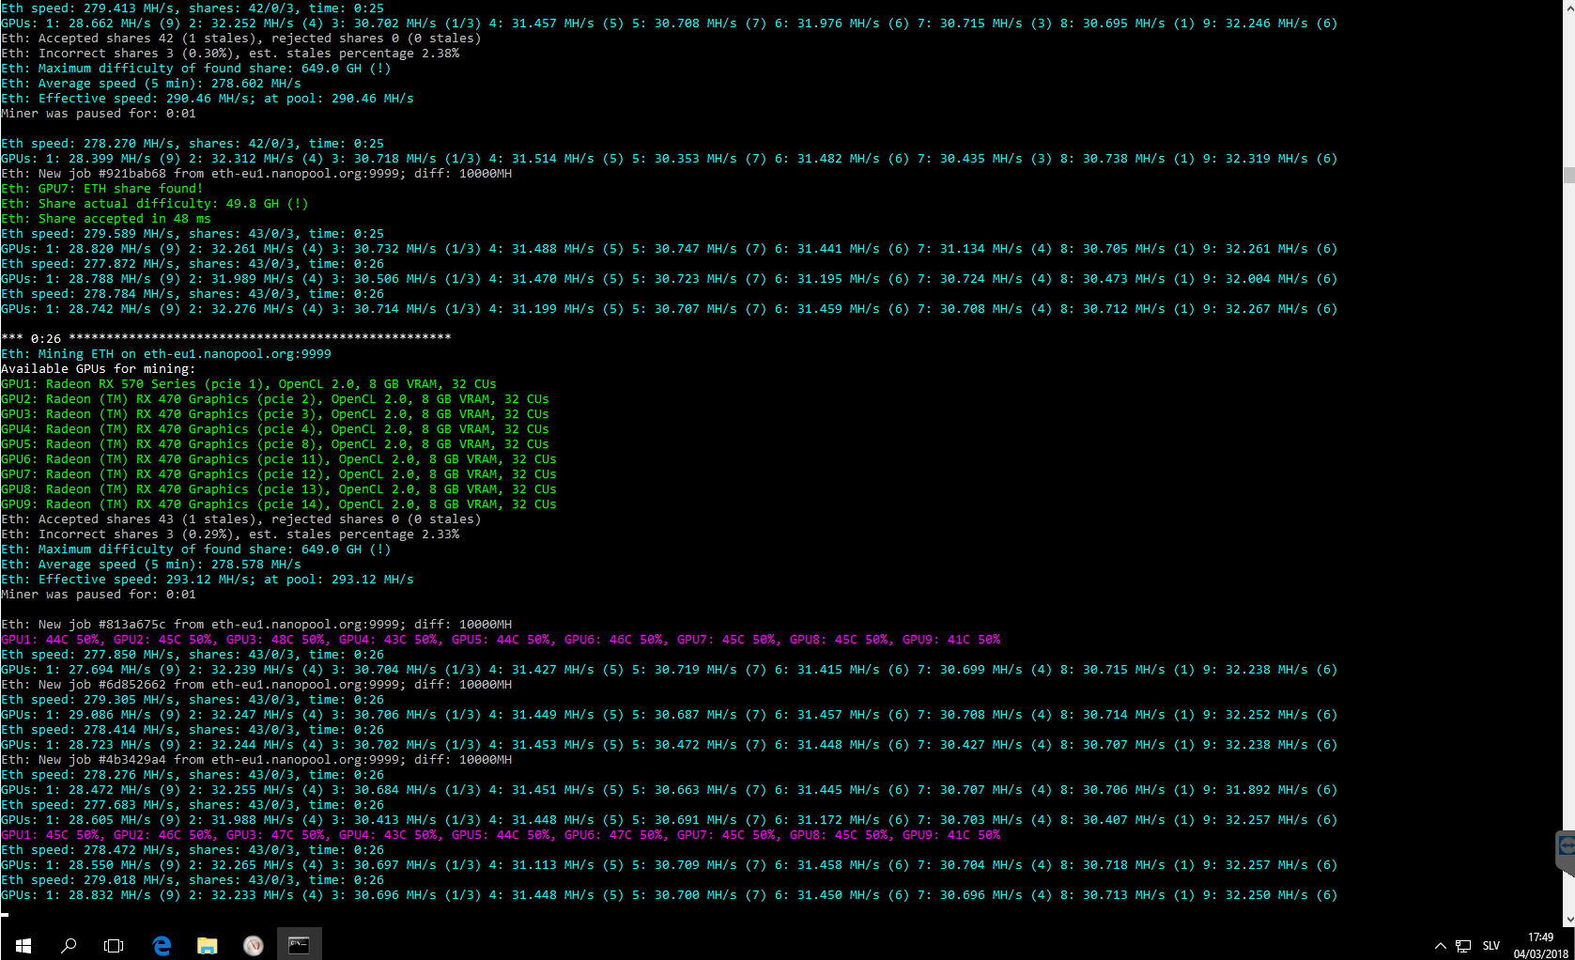1575x960 pixels.
Task: Click 'Incorrect shares 3 (0.30%)' line
Action: tap(230, 54)
